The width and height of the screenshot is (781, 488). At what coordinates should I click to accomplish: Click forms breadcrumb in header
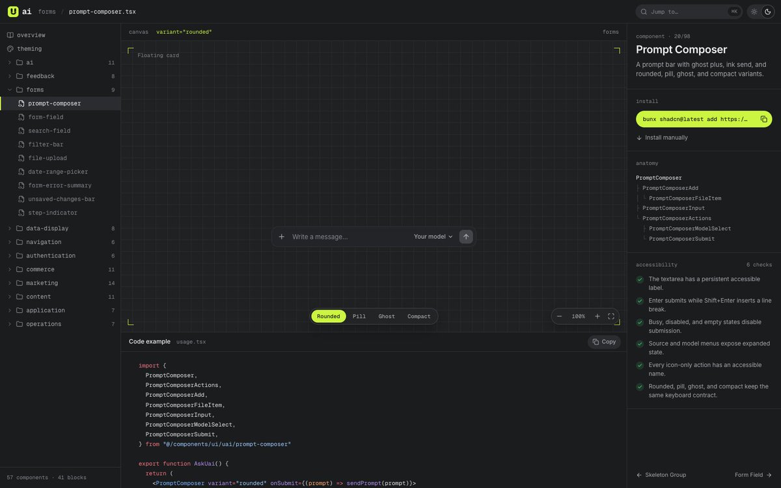(47, 12)
